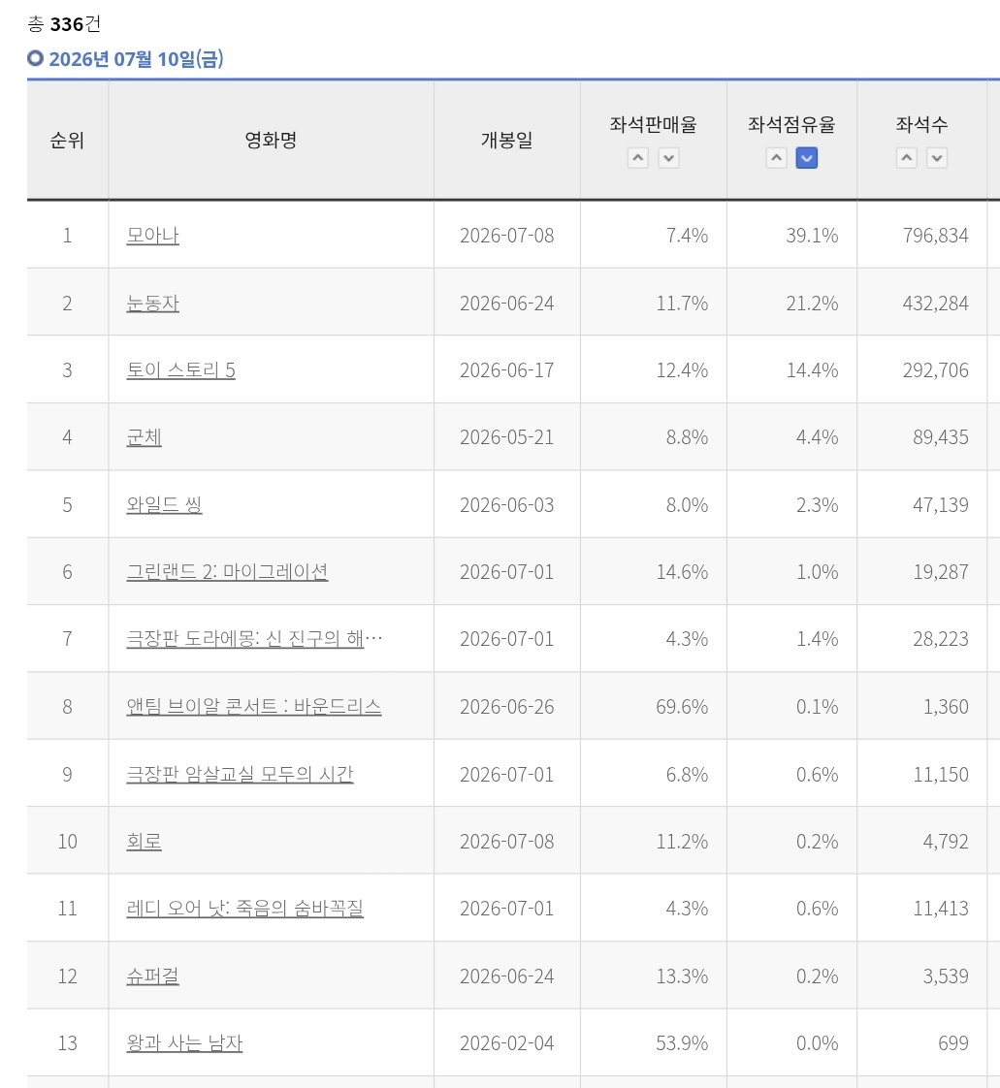
Task: Open 그린랜드 2: 마이그레이션 link
Action: 227,572
